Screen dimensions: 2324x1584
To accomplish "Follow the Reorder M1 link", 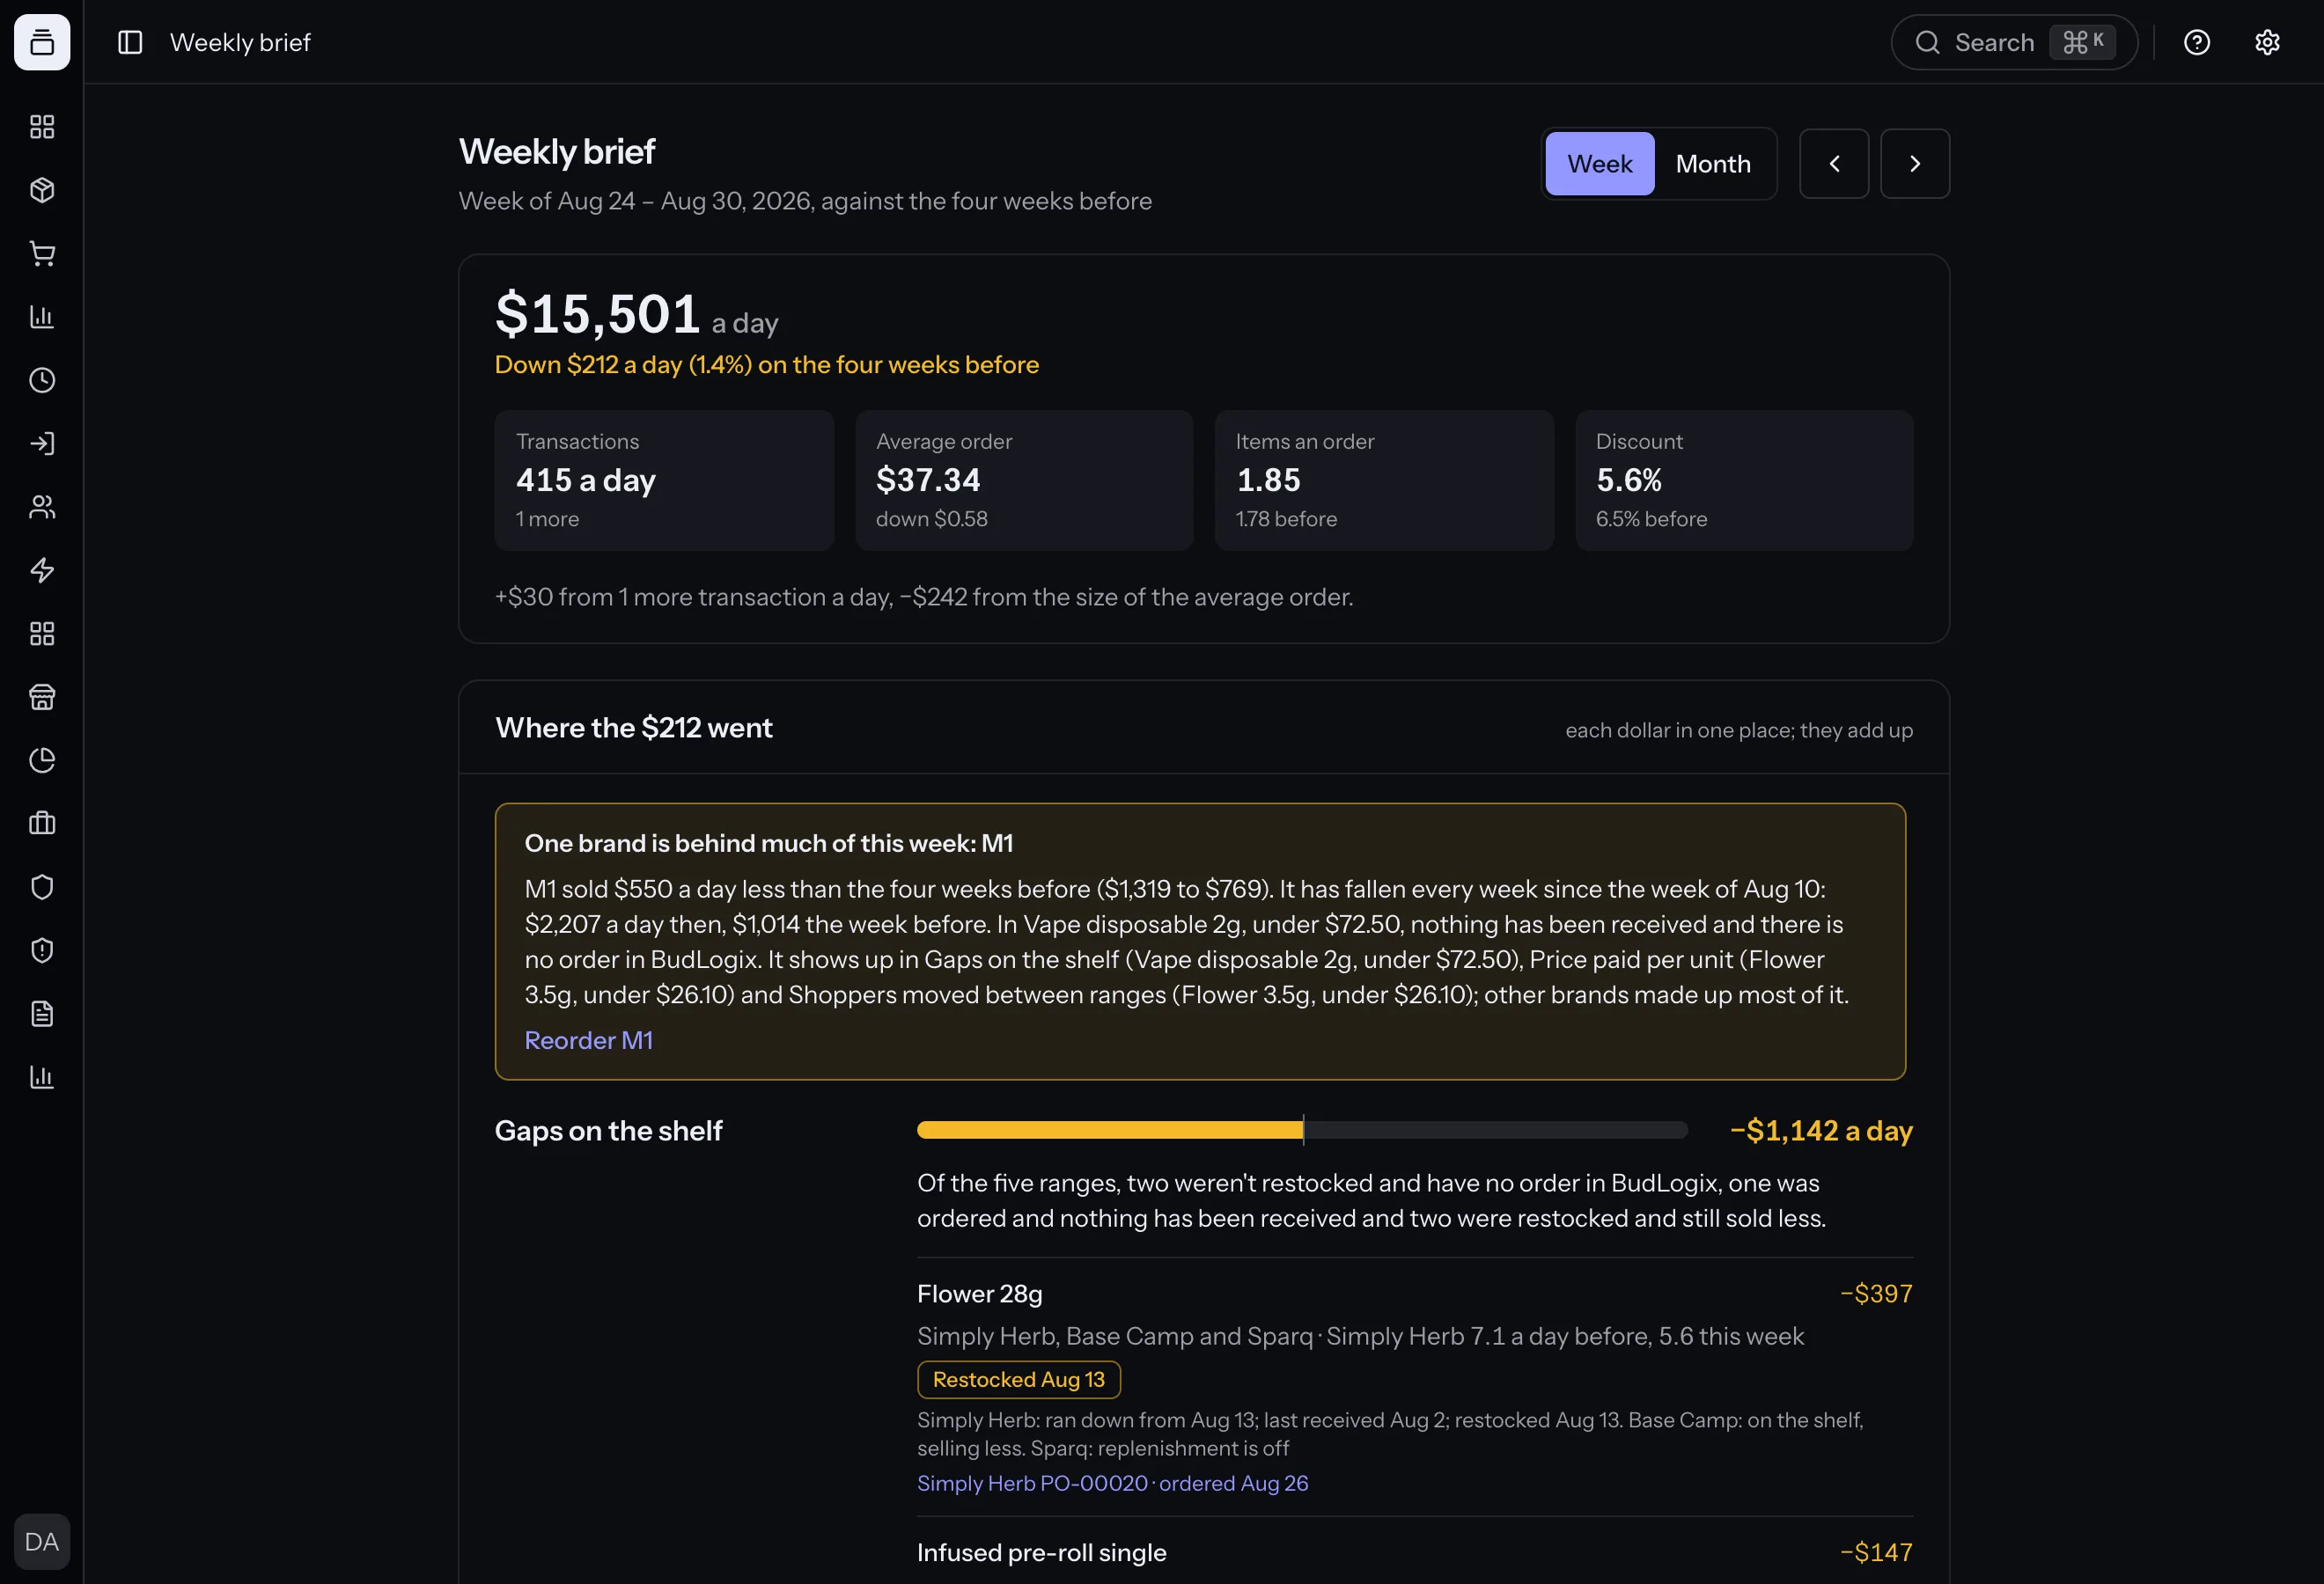I will pos(589,1040).
